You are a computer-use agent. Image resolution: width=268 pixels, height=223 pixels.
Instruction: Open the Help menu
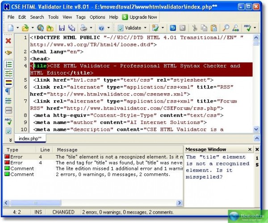tap(113, 17)
